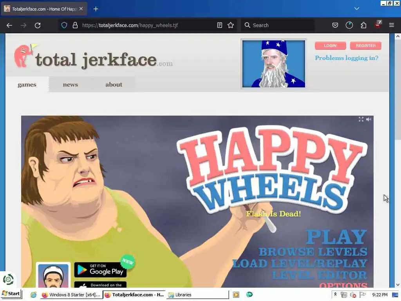The image size is (401, 301).
Task: Close the Totaljerkface.com tab
Action: coord(81,9)
